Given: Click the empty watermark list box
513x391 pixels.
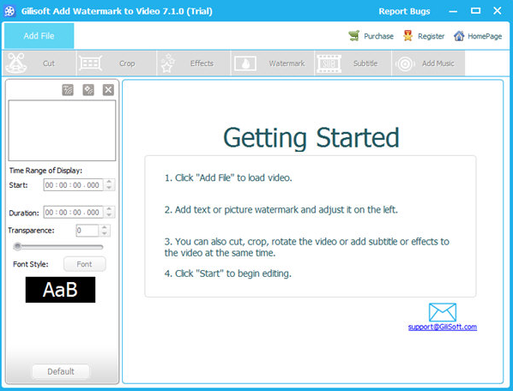Looking at the screenshot, I should [62, 130].
